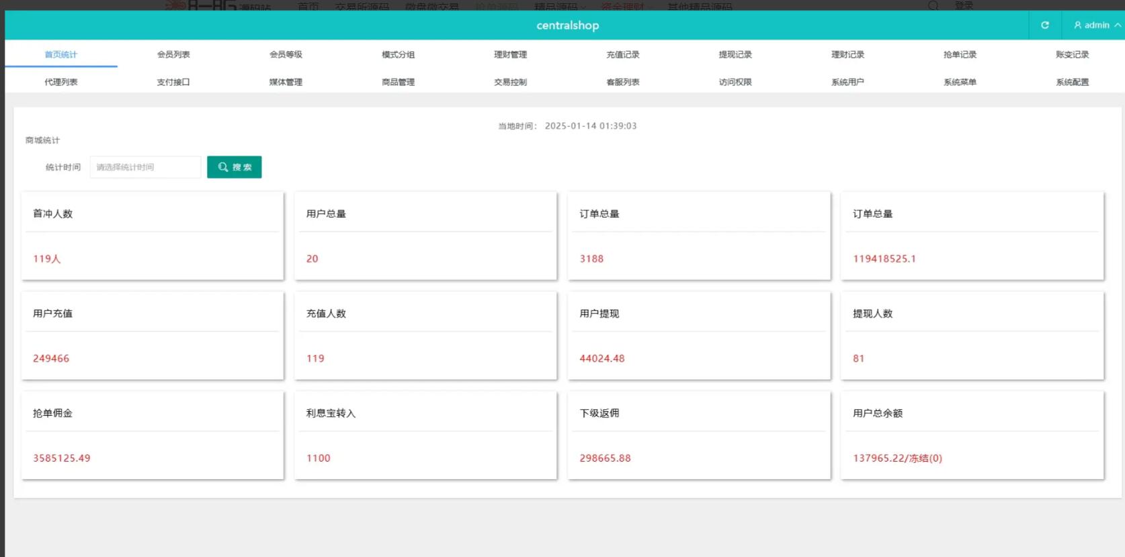1125x557 pixels.
Task: Open the 账变记录 tab
Action: [1072, 54]
